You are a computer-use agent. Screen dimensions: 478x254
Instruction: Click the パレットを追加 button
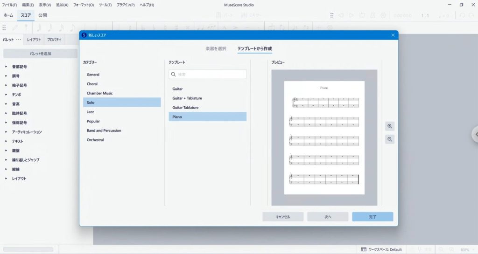tap(40, 54)
